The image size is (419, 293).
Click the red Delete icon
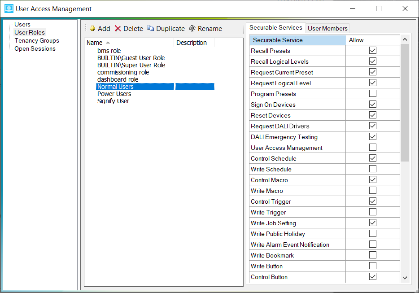[118, 29]
